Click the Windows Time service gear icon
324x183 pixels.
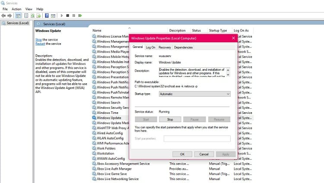(x=94, y=113)
